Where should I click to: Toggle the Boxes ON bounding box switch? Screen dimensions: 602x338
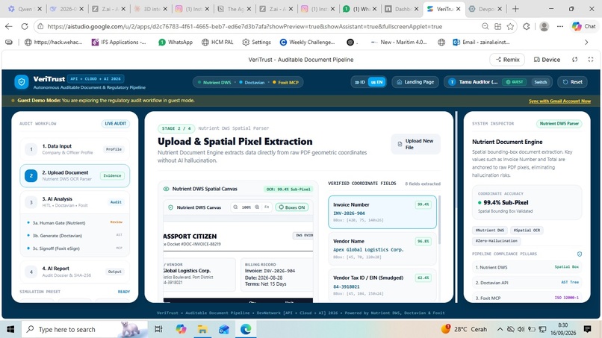click(292, 207)
